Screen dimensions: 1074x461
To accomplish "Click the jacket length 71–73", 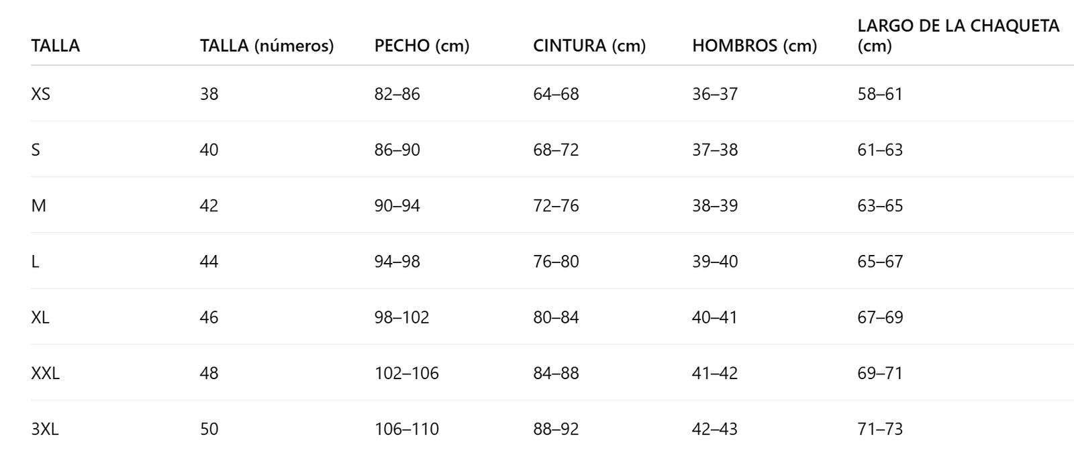I will coord(879,429).
